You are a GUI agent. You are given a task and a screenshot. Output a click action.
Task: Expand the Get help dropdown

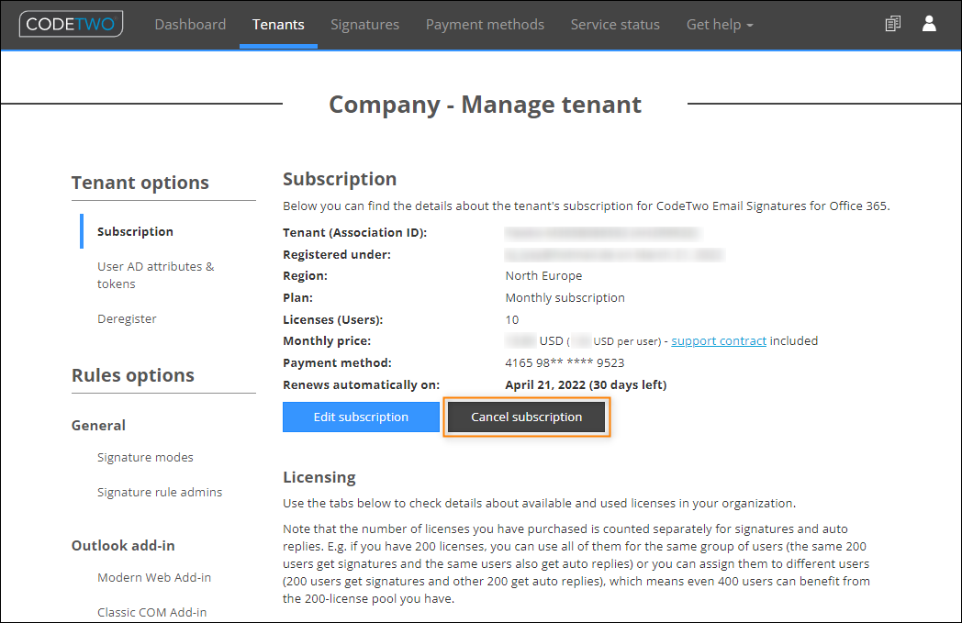point(719,25)
